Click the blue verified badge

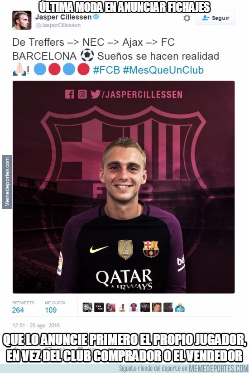96,17
